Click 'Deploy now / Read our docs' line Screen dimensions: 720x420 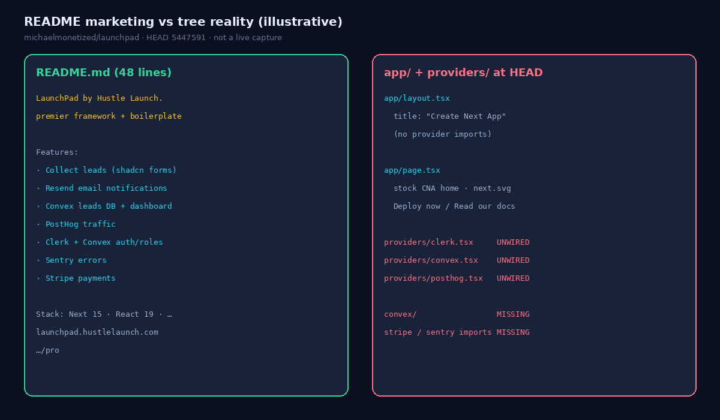(x=454, y=206)
